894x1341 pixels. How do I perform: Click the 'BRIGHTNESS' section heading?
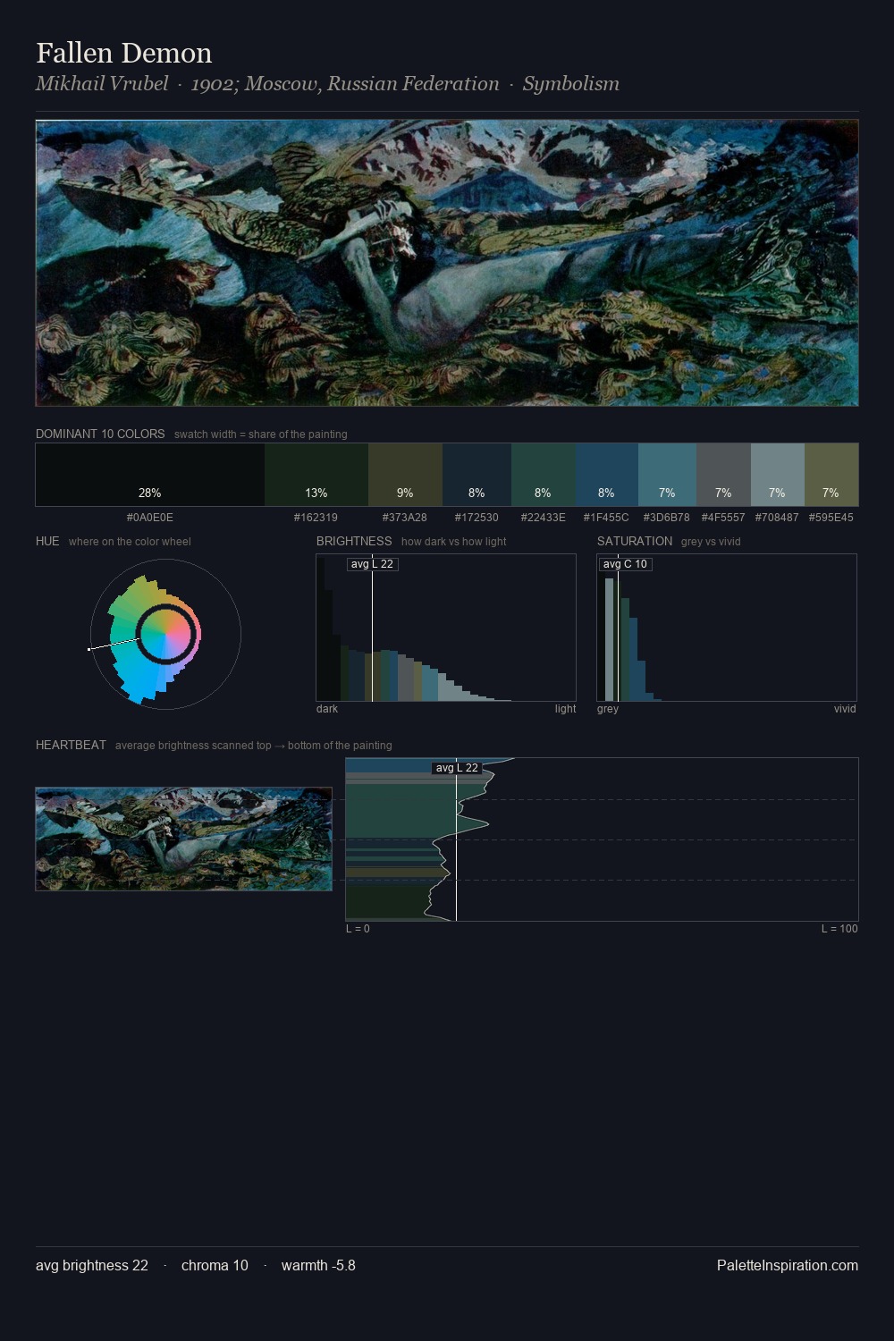[354, 541]
